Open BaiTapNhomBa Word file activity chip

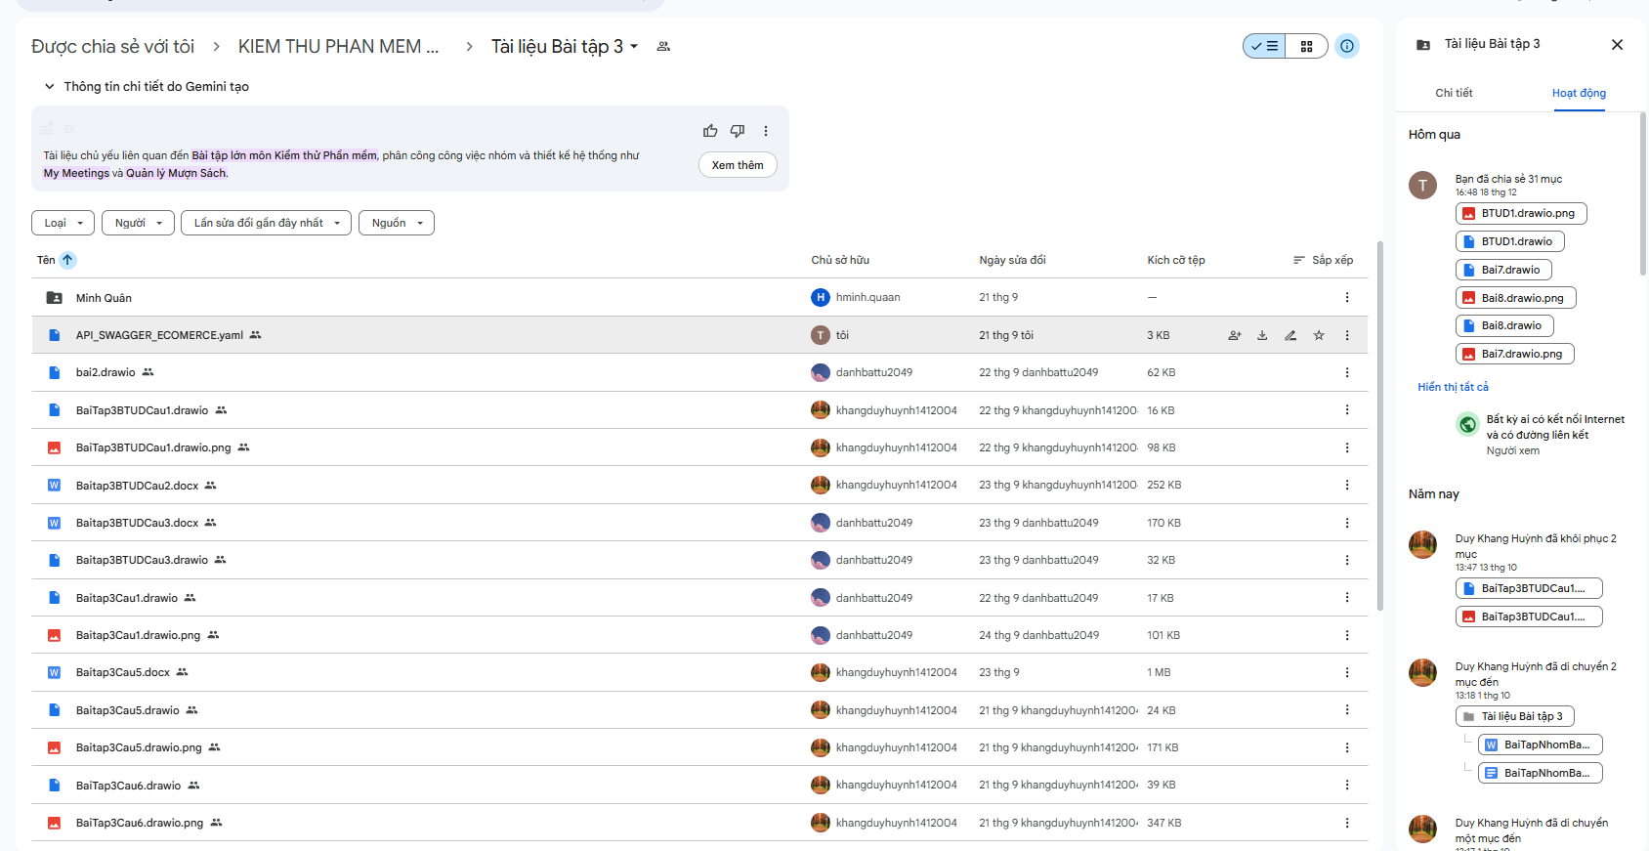(1540, 745)
